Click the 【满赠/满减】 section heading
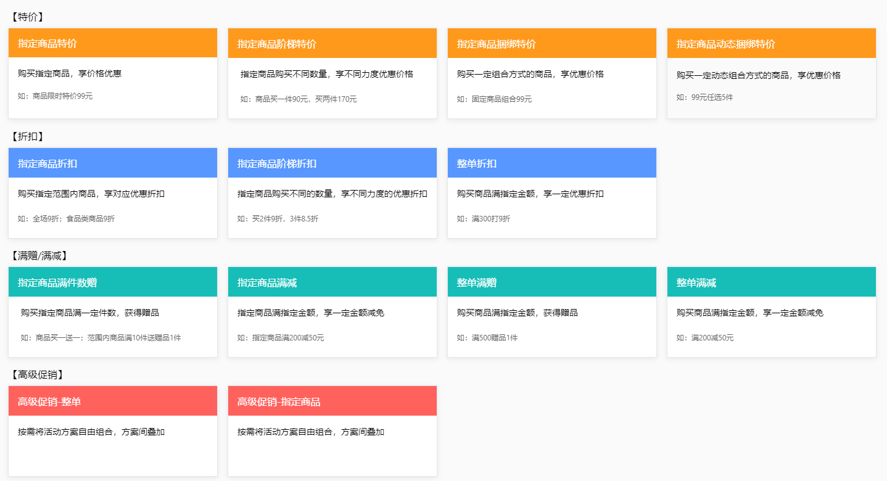887x481 pixels. 39,255
